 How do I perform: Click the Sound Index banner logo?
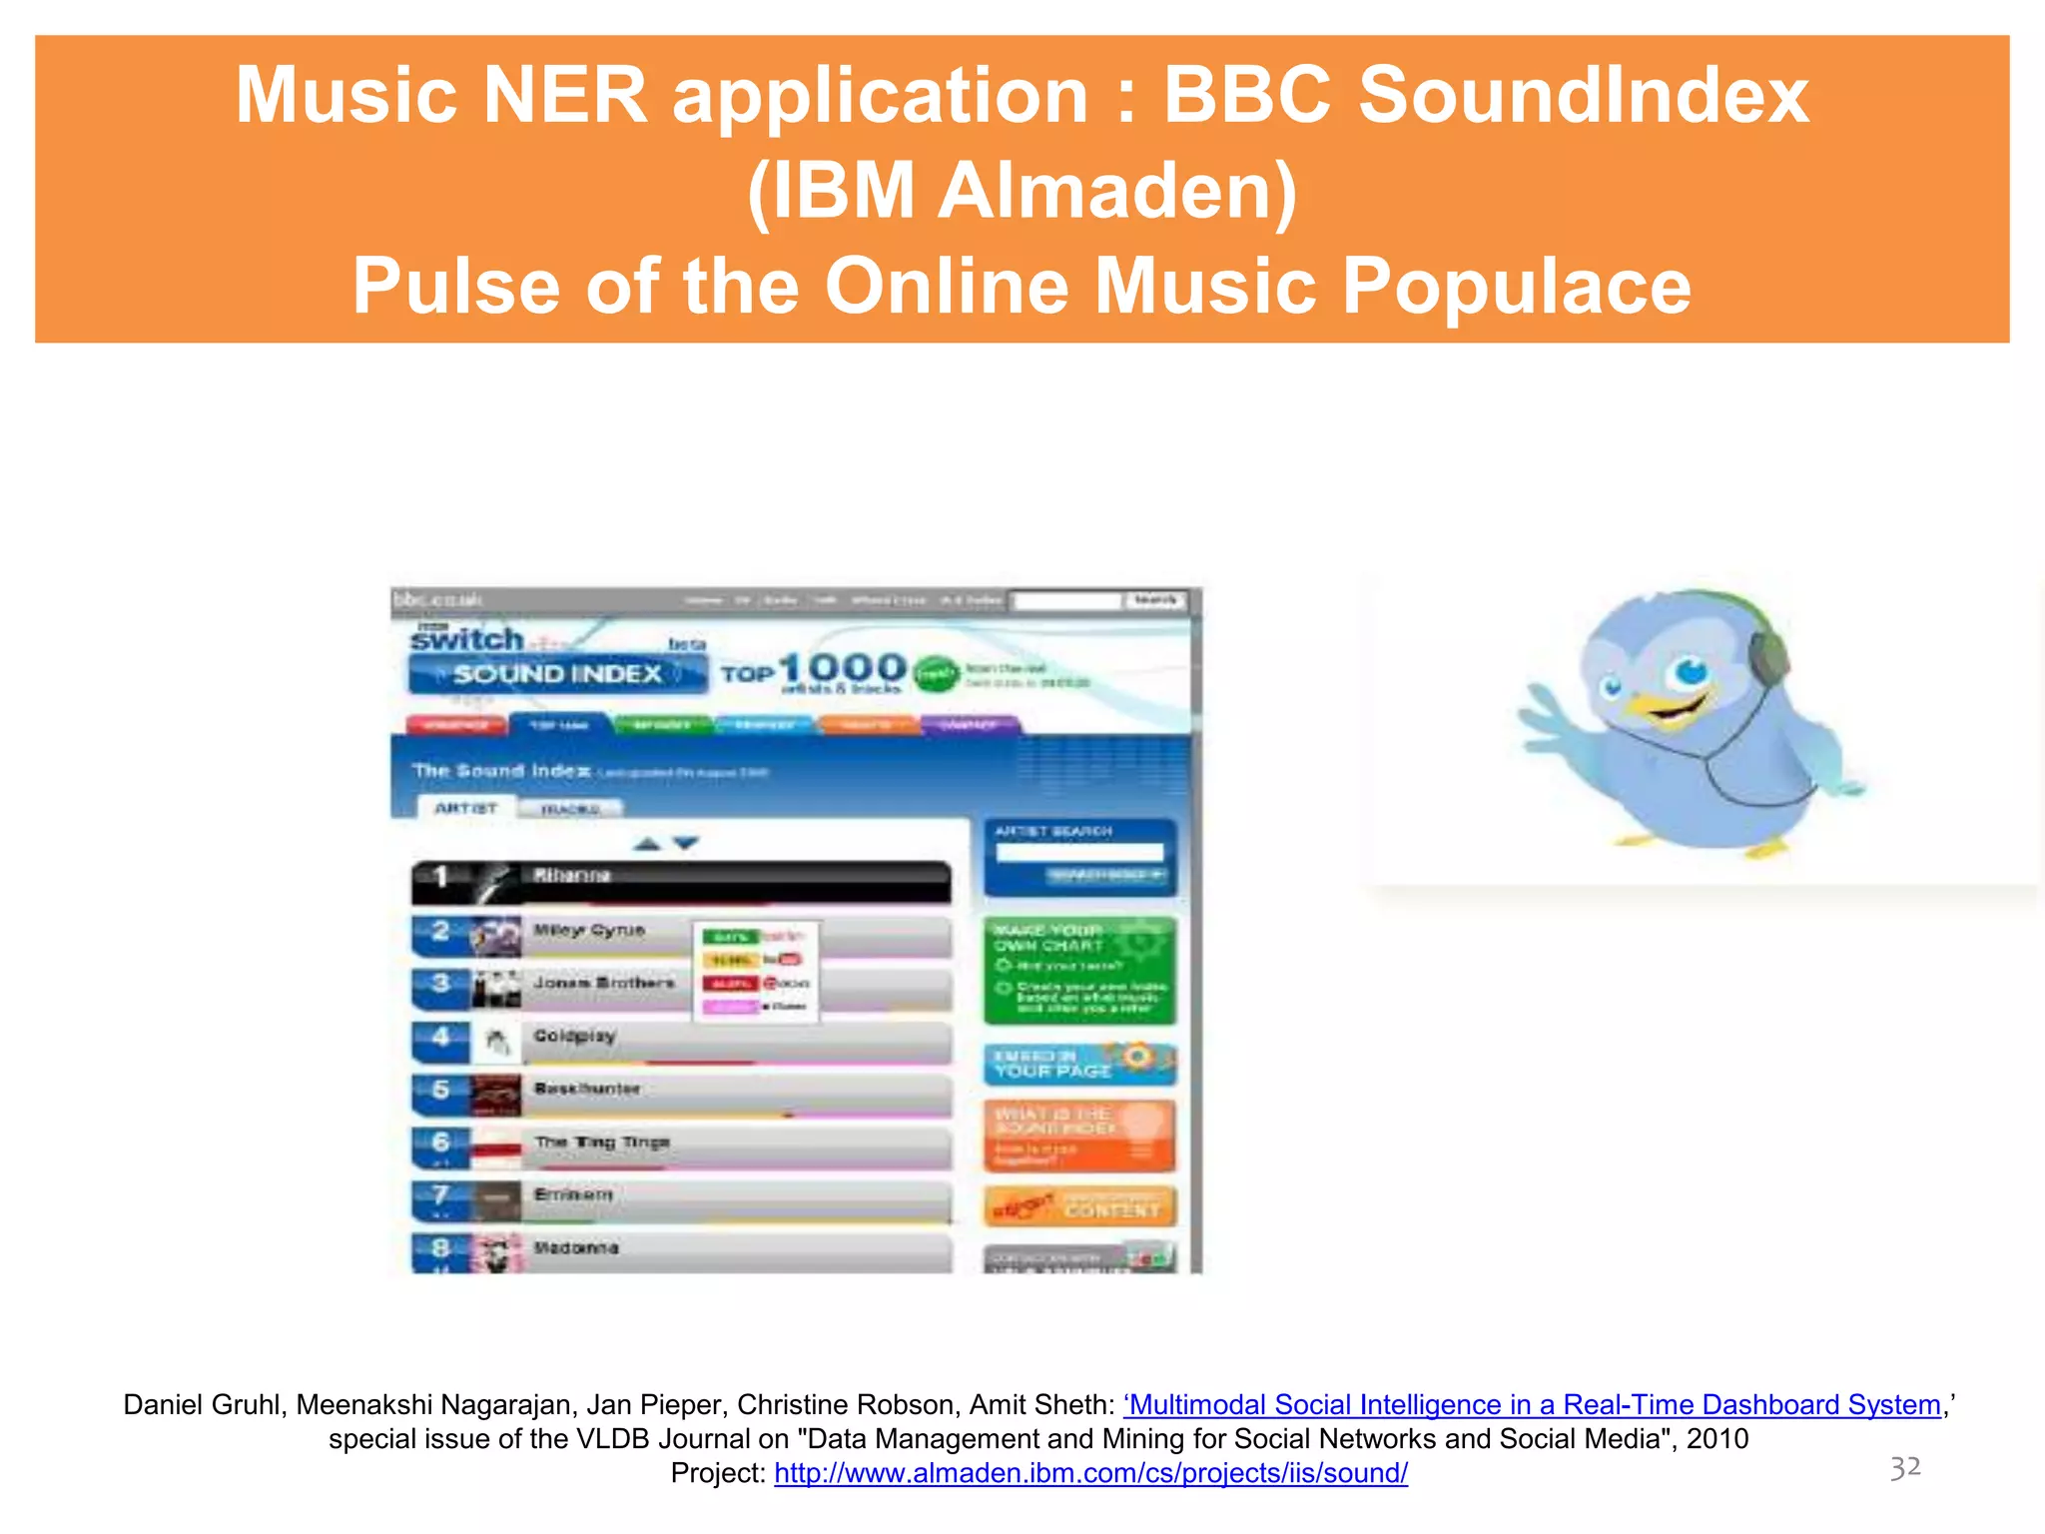coord(558,674)
